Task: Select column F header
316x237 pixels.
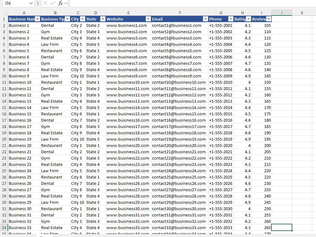Action: pos(180,13)
